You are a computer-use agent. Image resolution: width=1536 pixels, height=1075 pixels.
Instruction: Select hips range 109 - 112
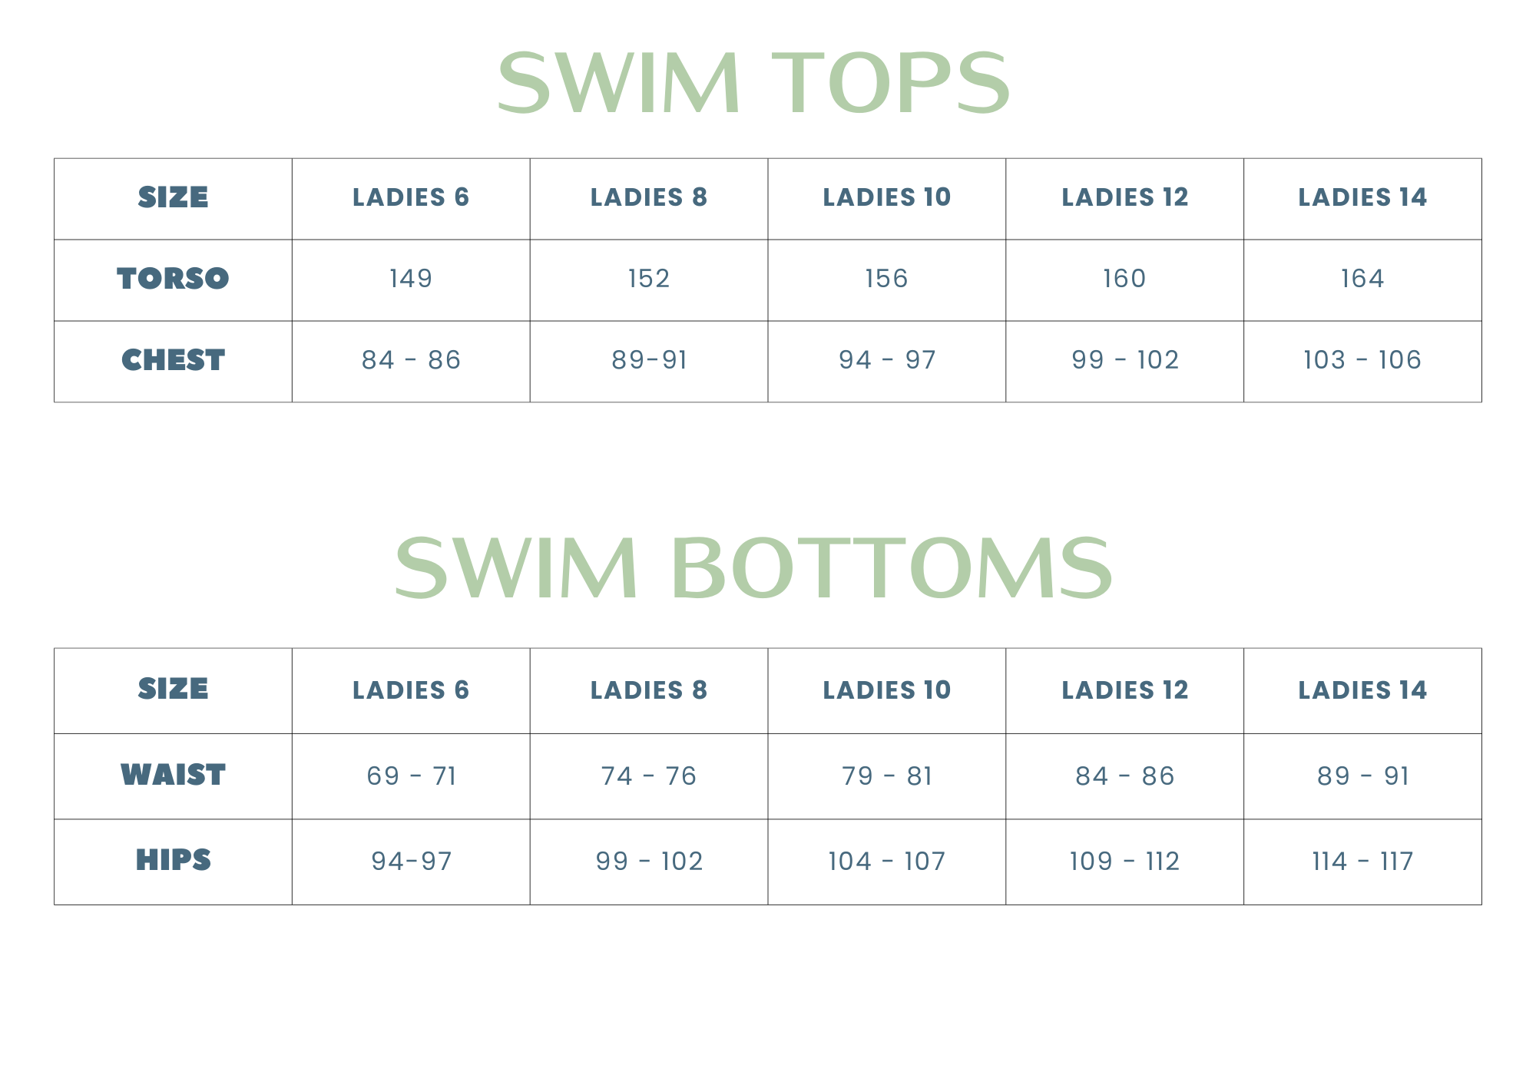pyautogui.click(x=1124, y=862)
